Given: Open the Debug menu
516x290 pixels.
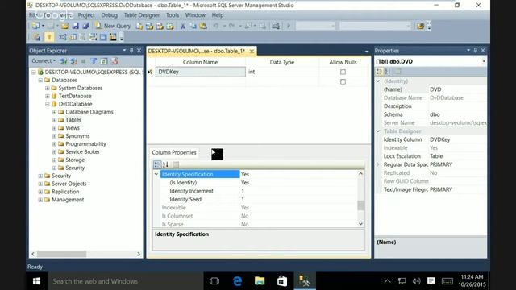Looking at the screenshot, I should [110, 15].
